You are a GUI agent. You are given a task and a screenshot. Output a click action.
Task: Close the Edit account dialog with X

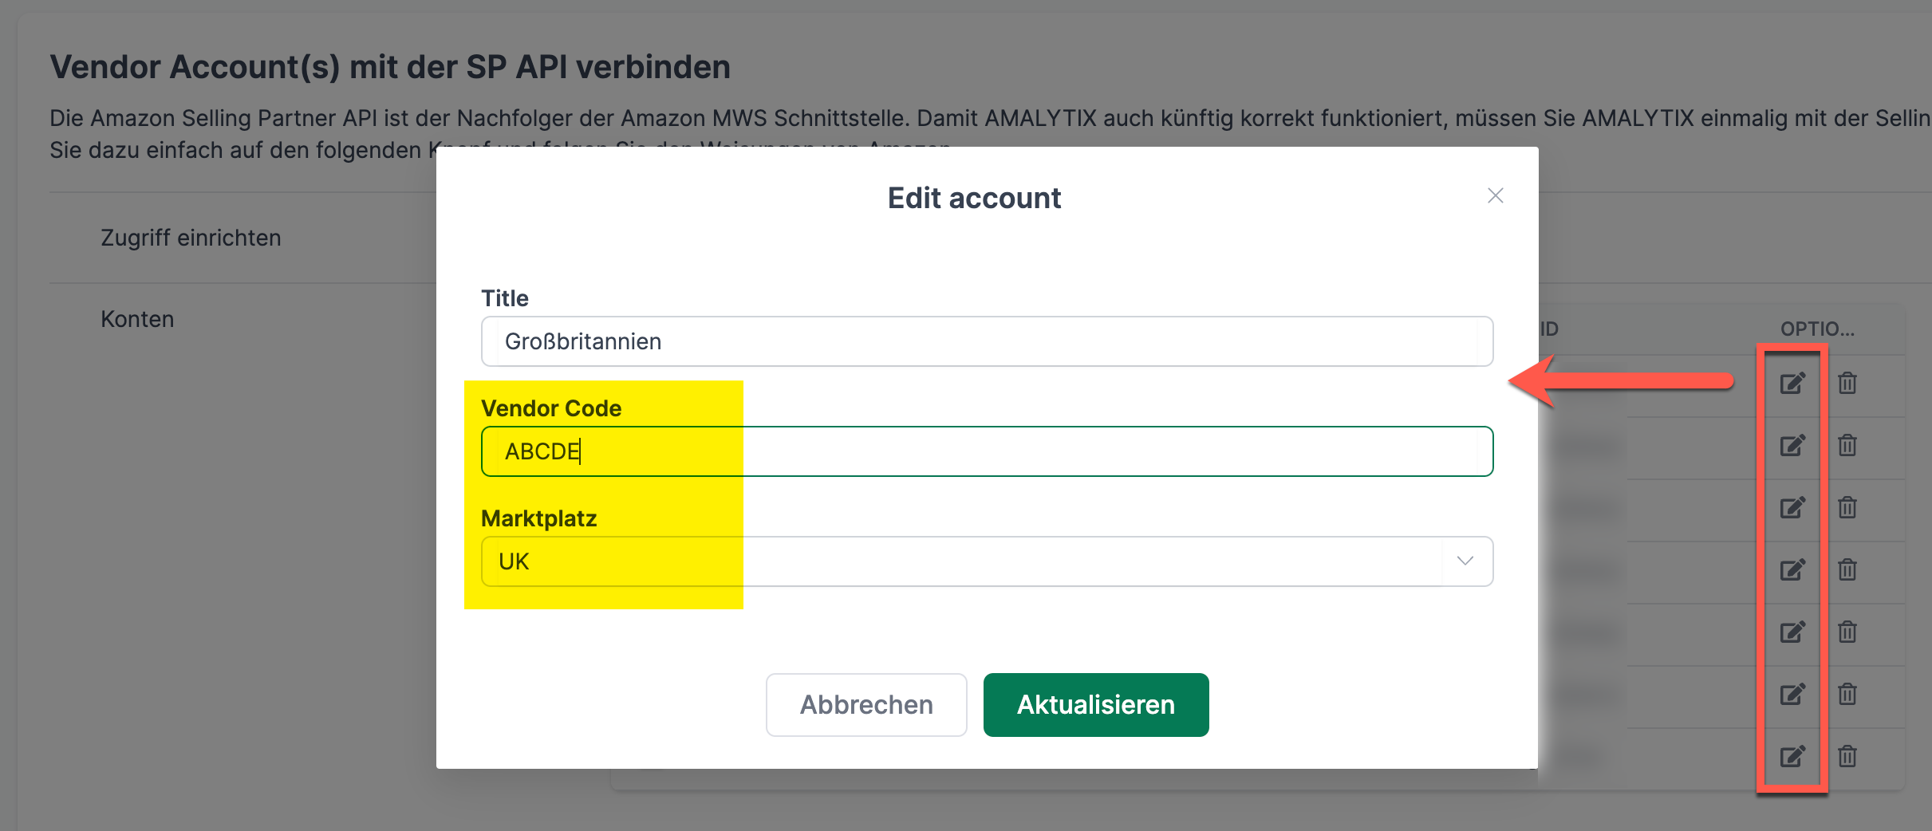pos(1495,195)
